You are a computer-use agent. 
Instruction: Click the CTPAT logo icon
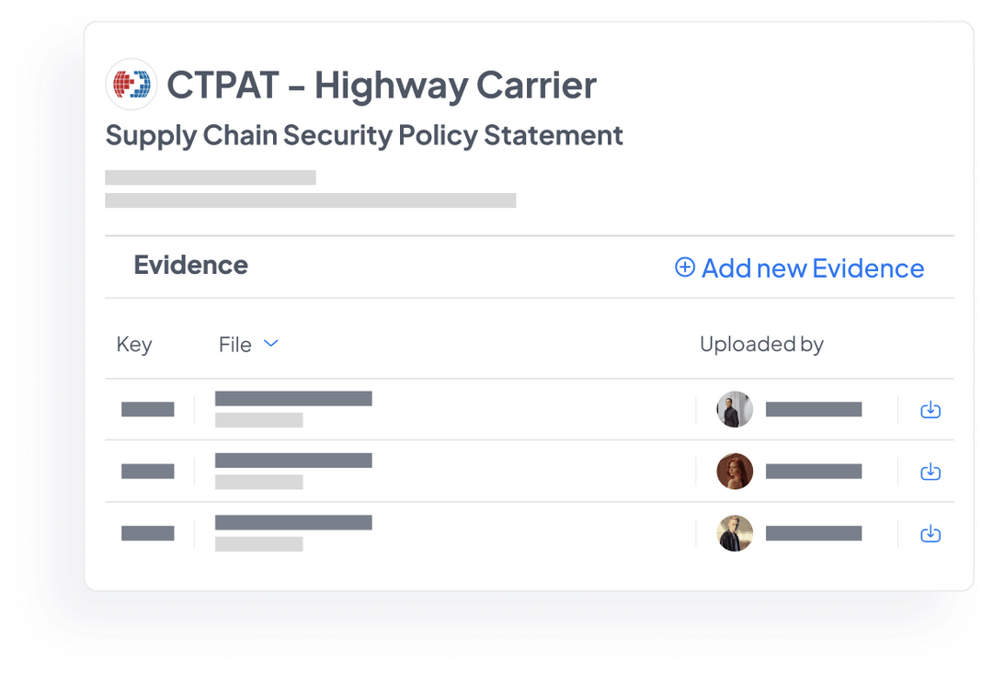[x=131, y=84]
